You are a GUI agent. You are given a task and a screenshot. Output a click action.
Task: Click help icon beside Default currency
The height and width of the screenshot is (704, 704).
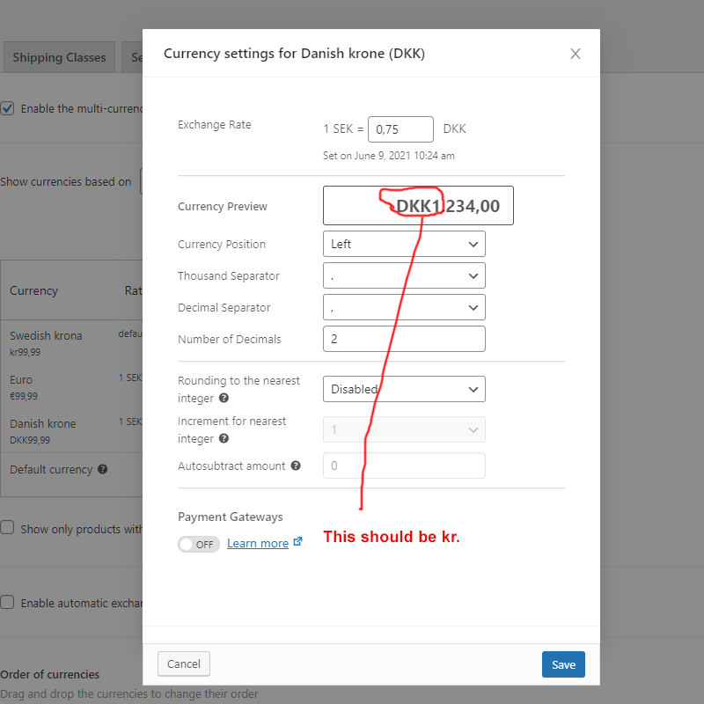tap(103, 470)
